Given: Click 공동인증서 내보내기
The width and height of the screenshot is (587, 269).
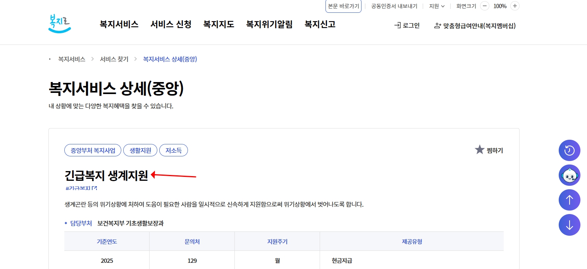Looking at the screenshot, I should coord(393,6).
